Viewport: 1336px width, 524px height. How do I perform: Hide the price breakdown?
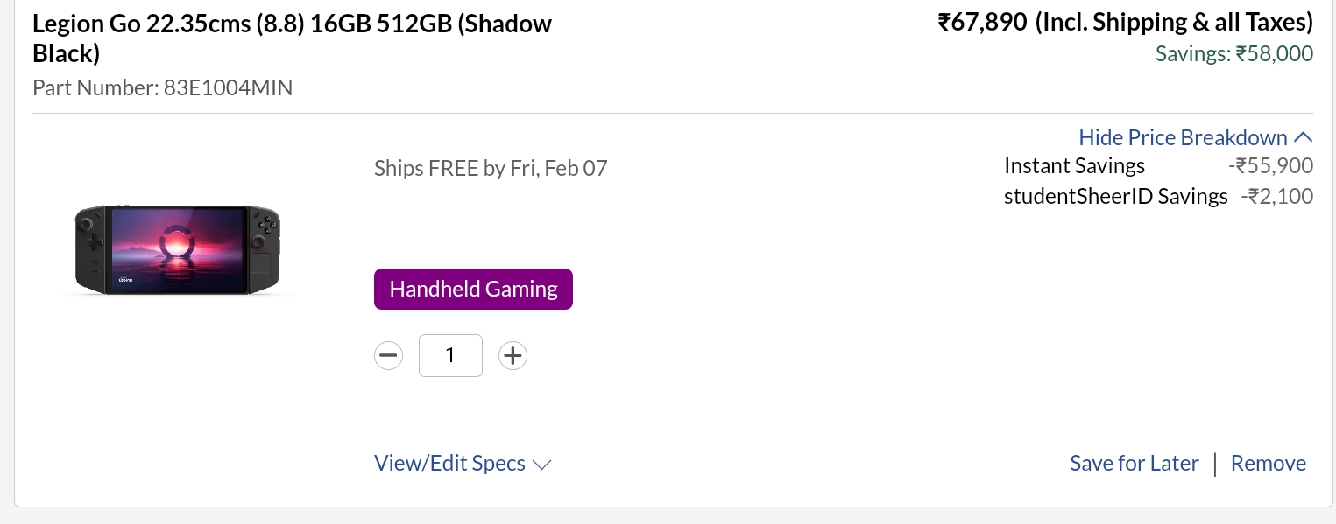coord(1183,137)
